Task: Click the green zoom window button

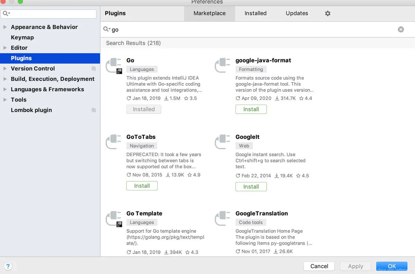Action: click(20, 1)
